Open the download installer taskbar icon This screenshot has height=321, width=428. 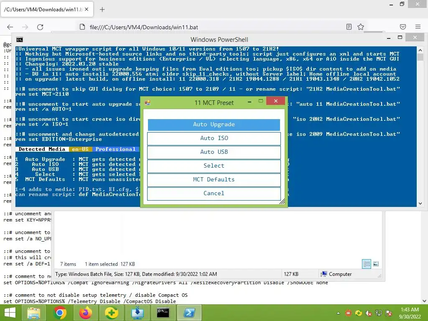tap(137, 313)
